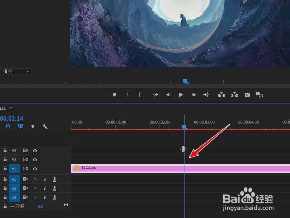Click master track output icon

tap(66, 205)
